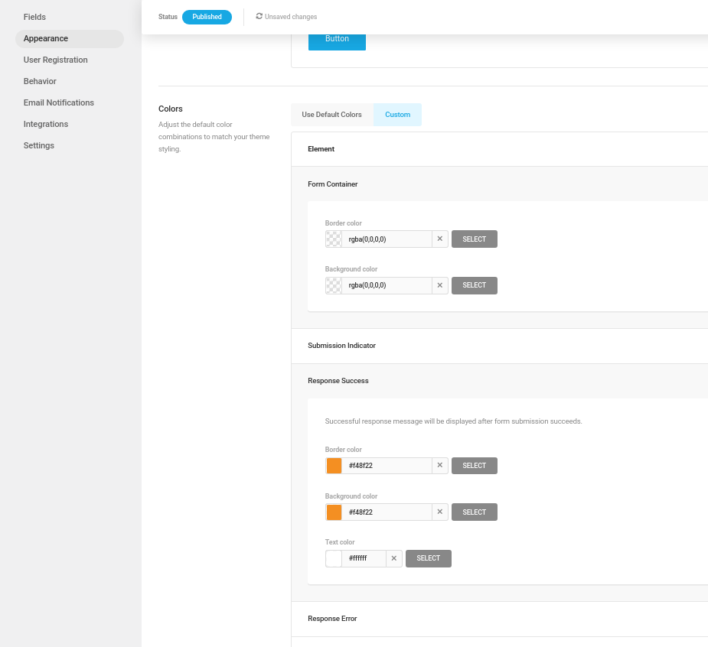Select Form Container background color
The image size is (708, 647).
pyautogui.click(x=474, y=285)
